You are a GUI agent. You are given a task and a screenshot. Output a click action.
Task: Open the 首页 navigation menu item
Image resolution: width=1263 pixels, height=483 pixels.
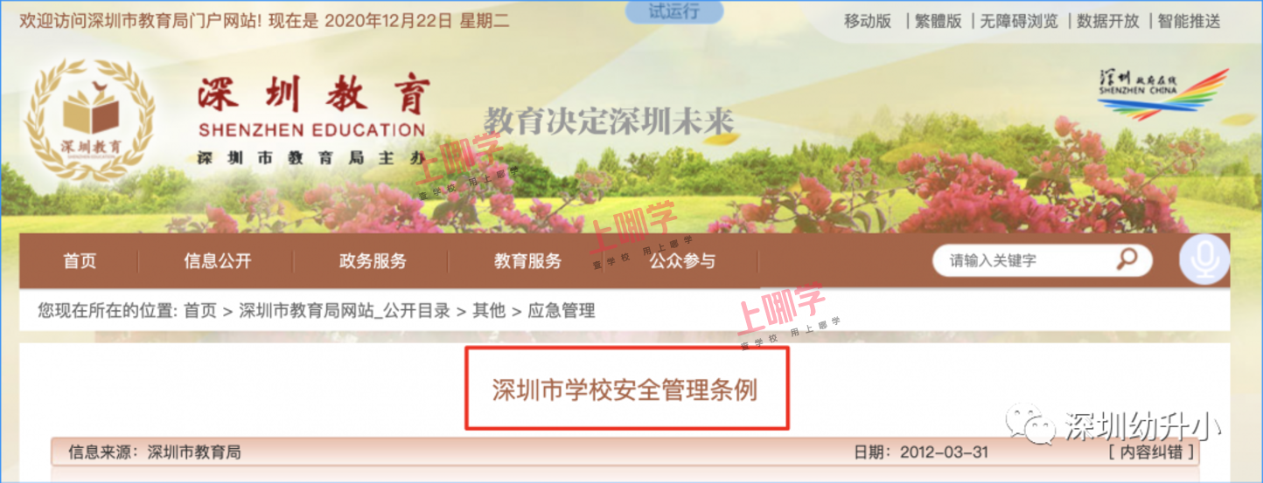click(x=80, y=260)
